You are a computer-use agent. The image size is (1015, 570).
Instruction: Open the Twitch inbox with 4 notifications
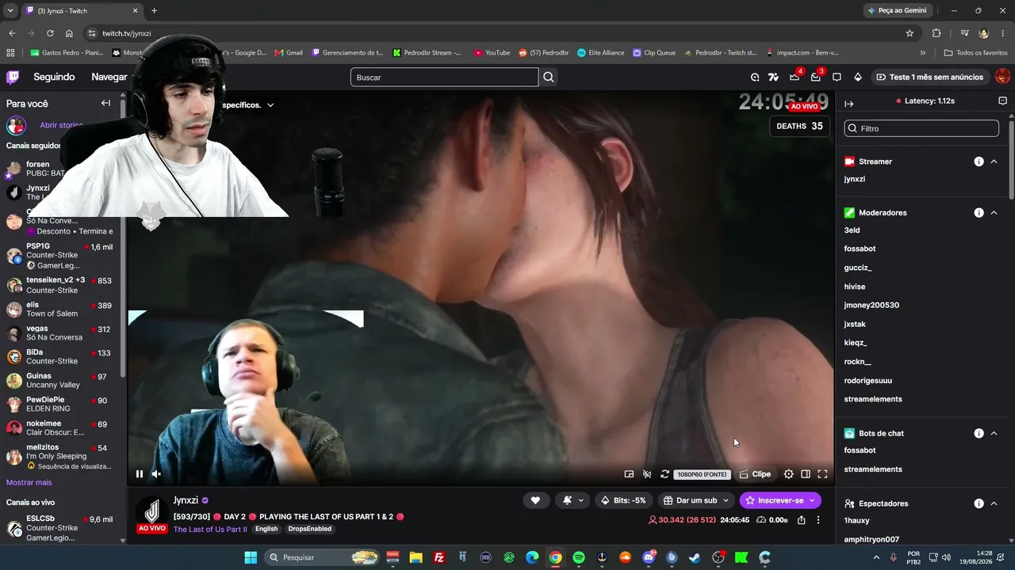795,77
